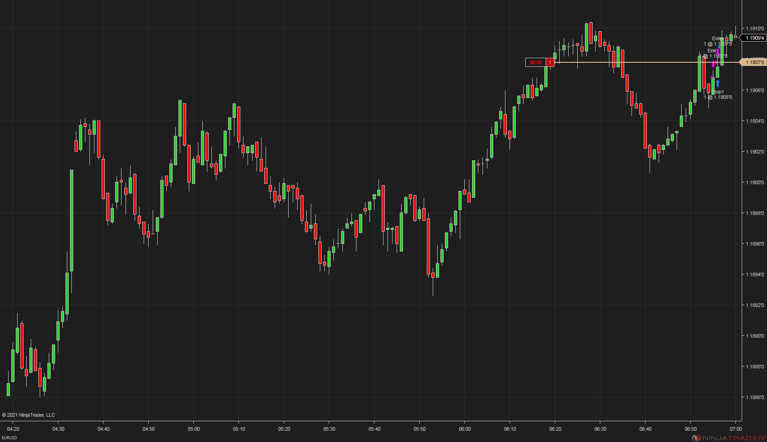
Task: Click the pink sell execution arrow near the Entry labels
Action: 718,51
